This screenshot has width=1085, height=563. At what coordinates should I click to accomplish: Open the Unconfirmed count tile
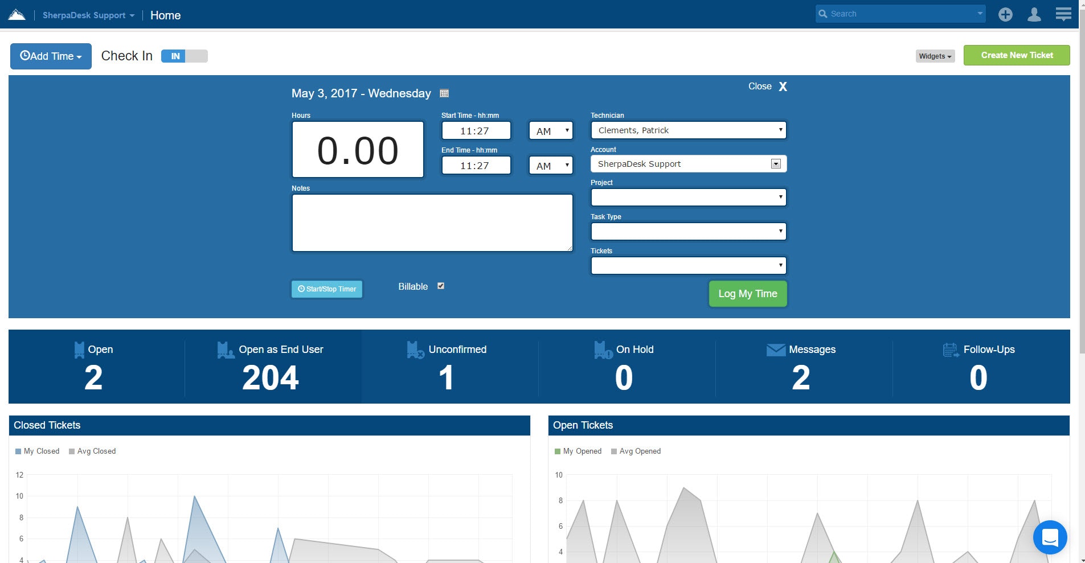pos(450,367)
